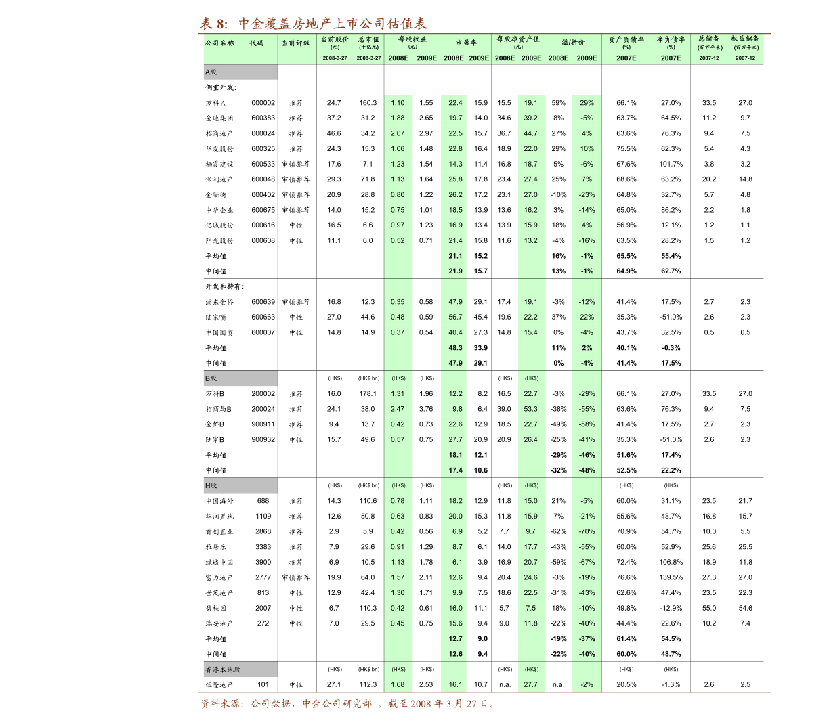Click the 资产负债率 column header
Screen dimensions: 829x723
click(626, 39)
